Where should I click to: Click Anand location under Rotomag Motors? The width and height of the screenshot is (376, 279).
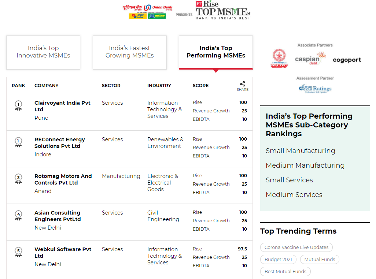click(43, 191)
